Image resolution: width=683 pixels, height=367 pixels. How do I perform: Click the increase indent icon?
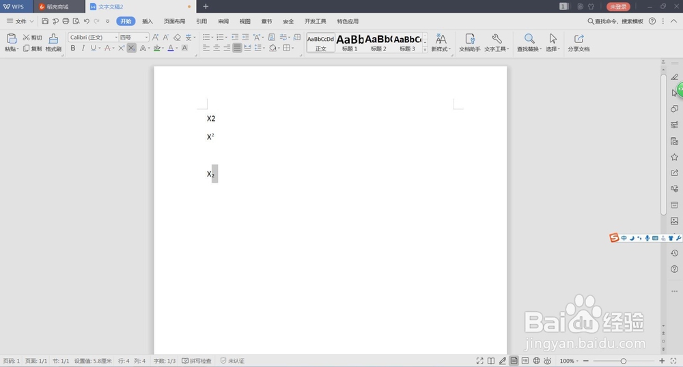click(x=246, y=38)
